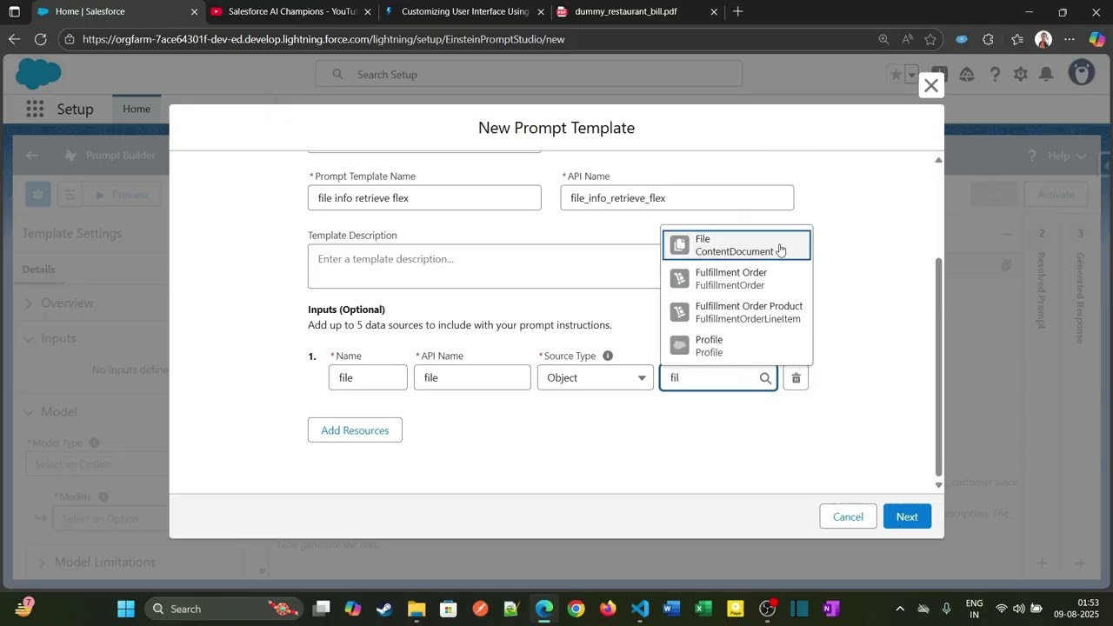Open Trailhead guidance center icon
This screenshot has width=1113, height=626.
967,75
